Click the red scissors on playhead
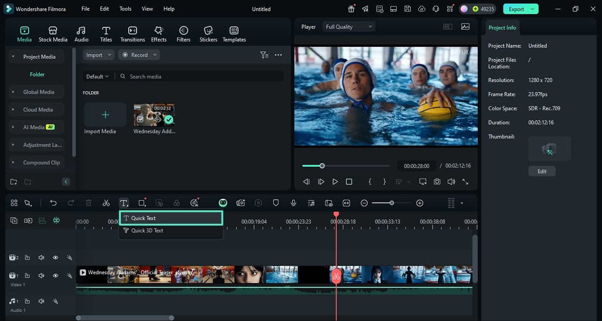This screenshot has height=321, width=602. (x=336, y=277)
